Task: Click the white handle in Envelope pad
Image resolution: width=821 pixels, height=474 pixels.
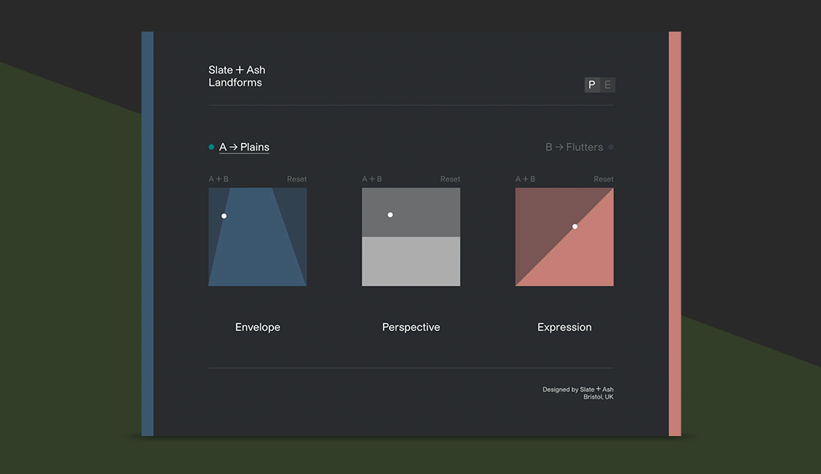Action: click(224, 216)
